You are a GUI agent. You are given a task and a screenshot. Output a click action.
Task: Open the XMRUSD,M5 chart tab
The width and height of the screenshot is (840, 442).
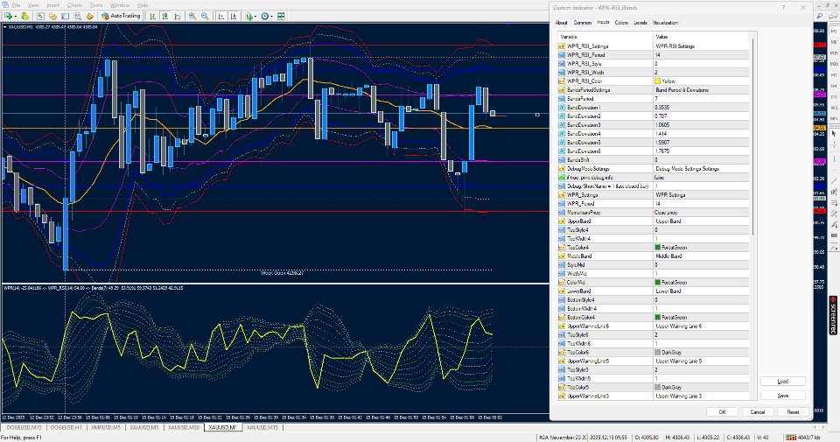105,427
